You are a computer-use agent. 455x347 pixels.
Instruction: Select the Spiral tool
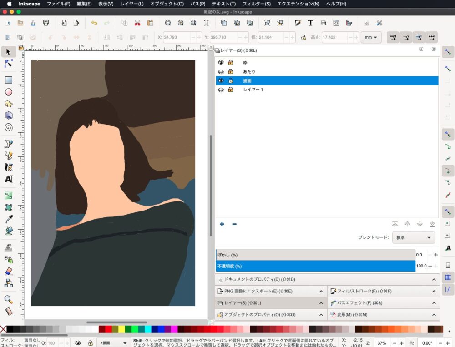(x=8, y=127)
